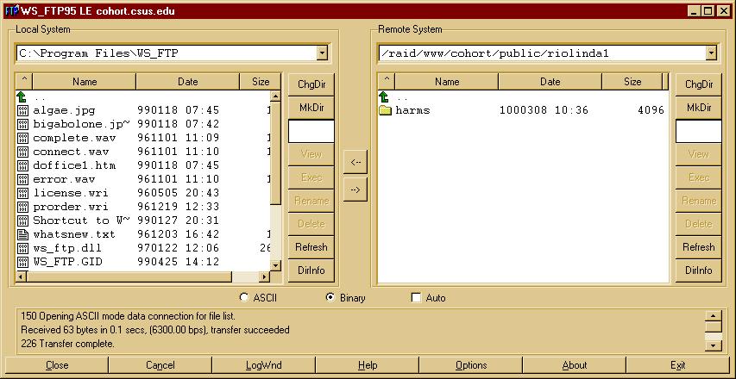The image size is (736, 379).
Task: Click remote Refresh button
Action: pyautogui.click(x=699, y=247)
